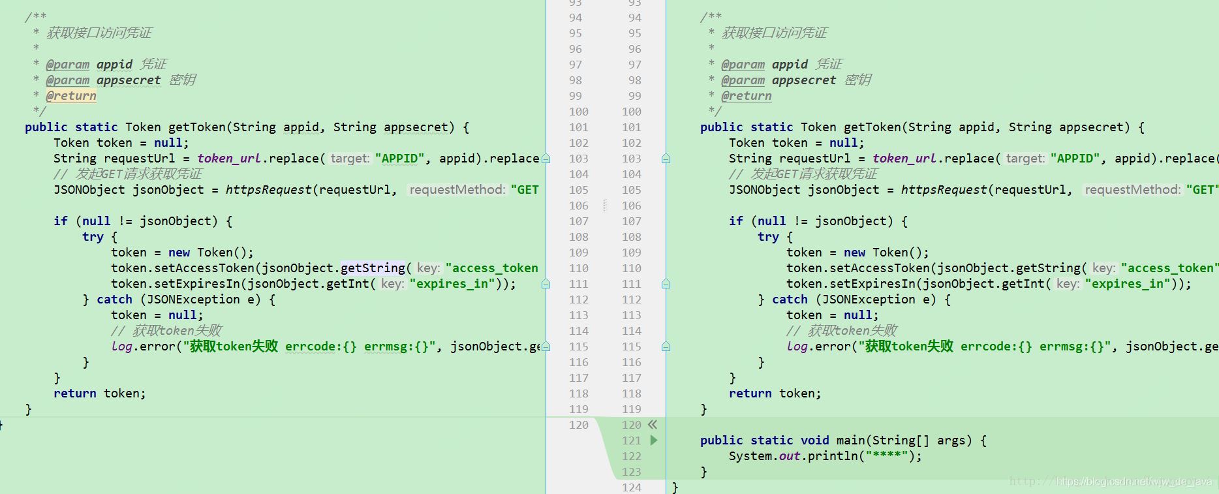Click the green run arrow beside line 121
The height and width of the screenshot is (494, 1219).
654,440
